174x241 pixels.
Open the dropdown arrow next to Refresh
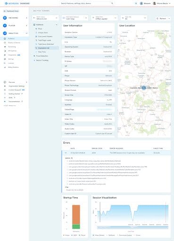pos(169,18)
